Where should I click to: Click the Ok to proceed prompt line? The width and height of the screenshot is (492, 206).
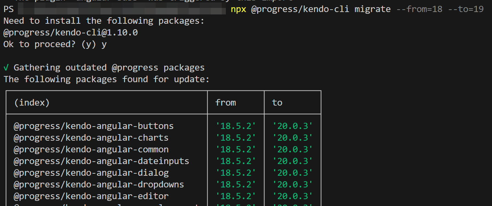point(55,44)
